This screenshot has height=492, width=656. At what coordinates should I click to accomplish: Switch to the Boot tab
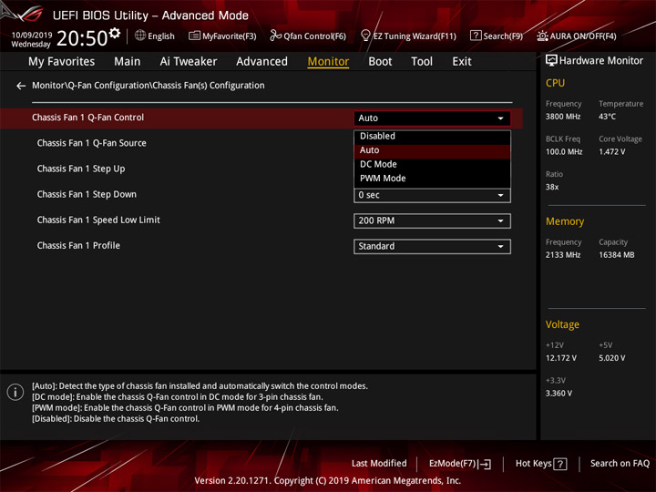point(380,62)
